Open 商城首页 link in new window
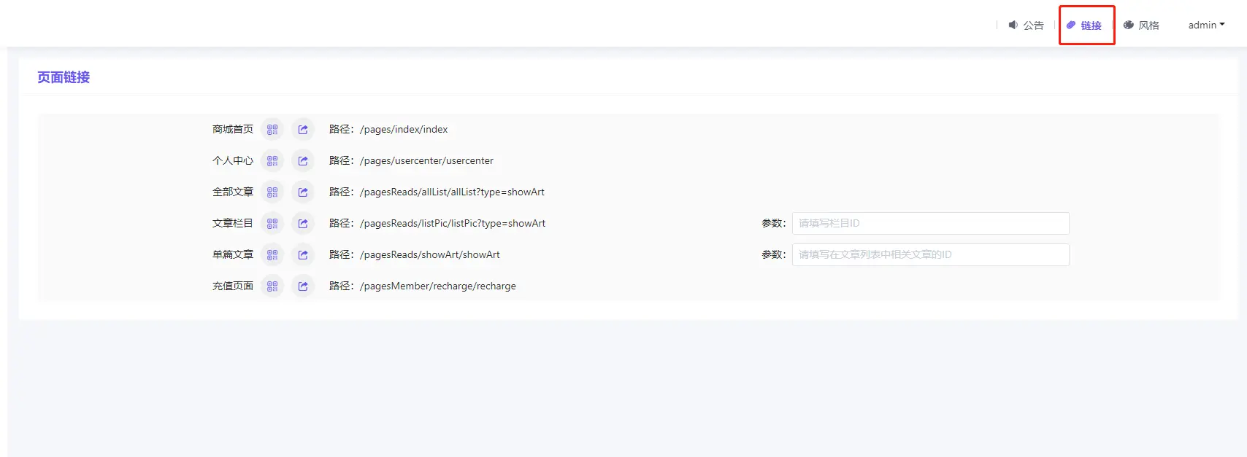The height and width of the screenshot is (457, 1247). (x=303, y=130)
